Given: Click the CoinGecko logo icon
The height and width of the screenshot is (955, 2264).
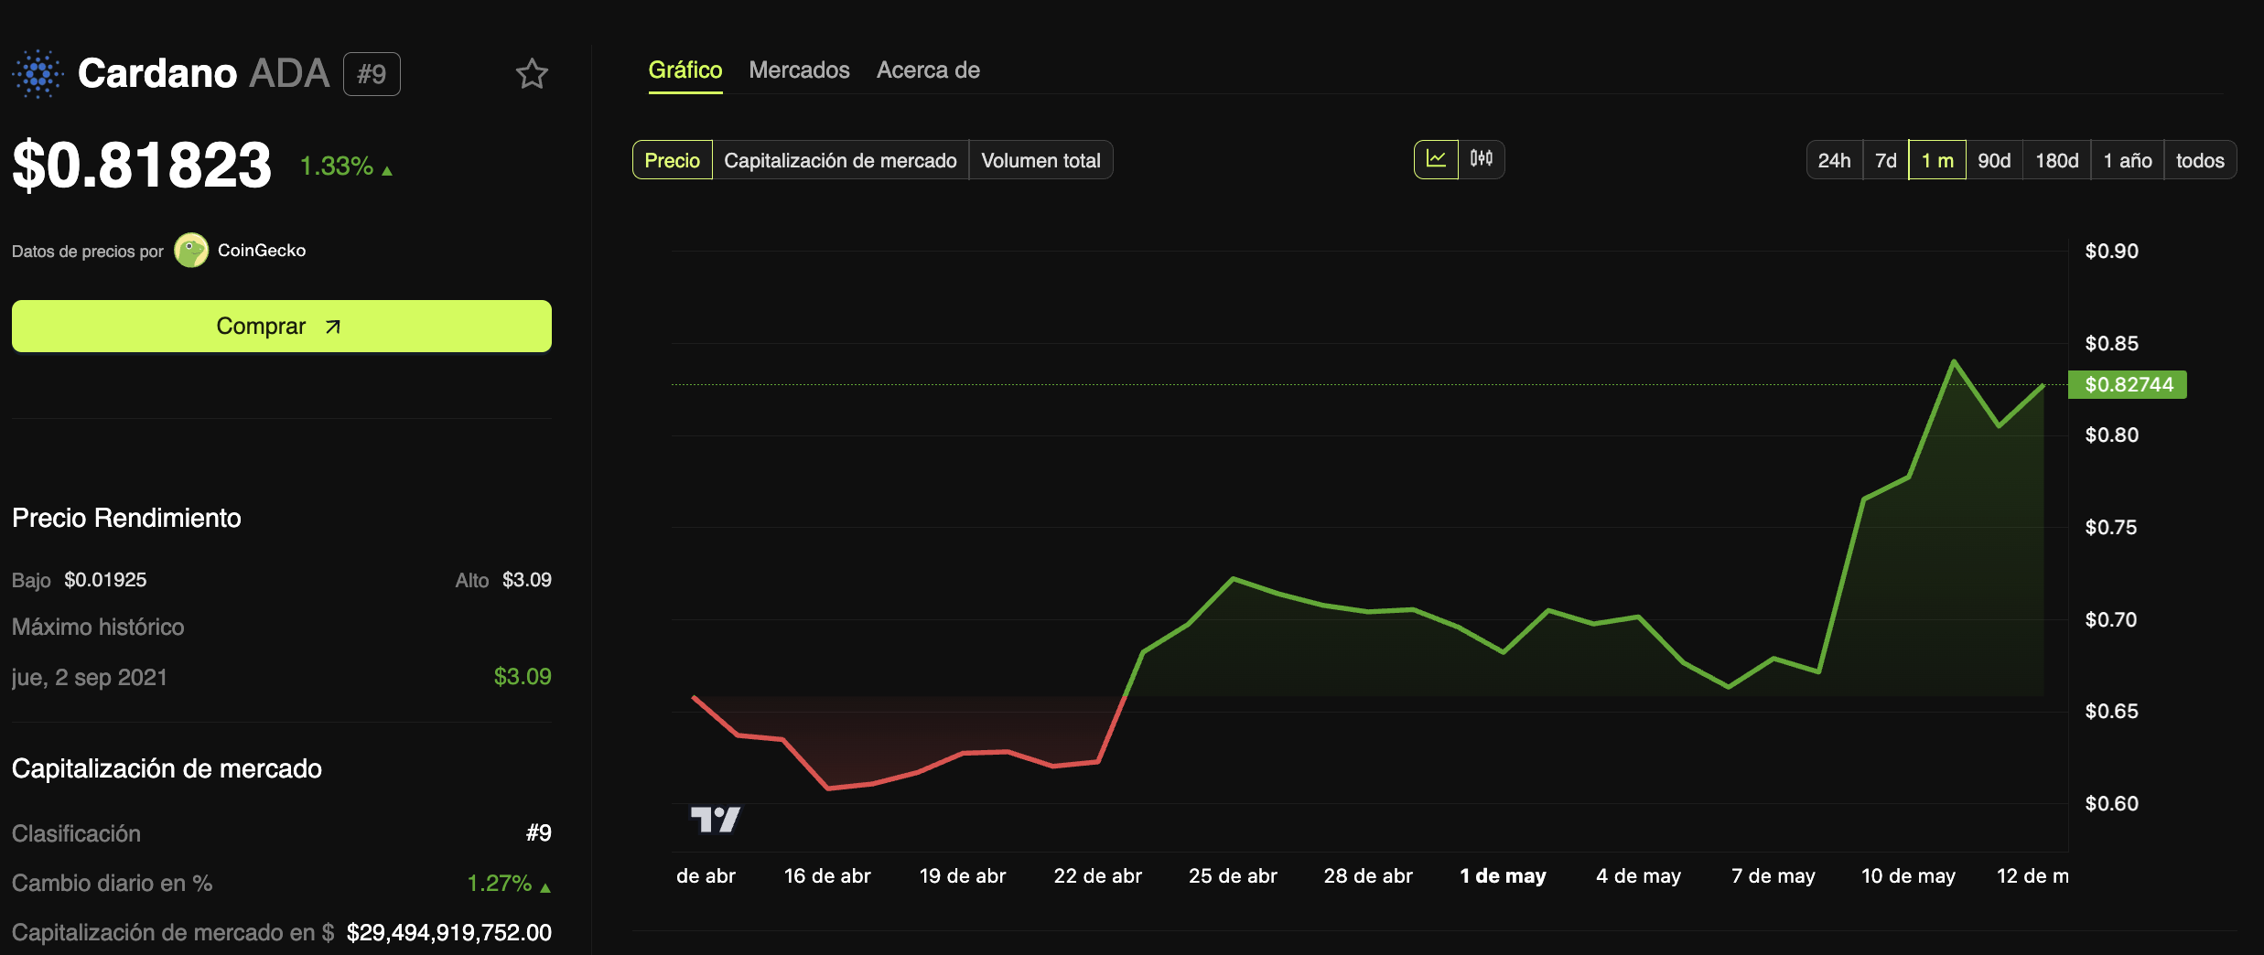Looking at the screenshot, I should [191, 251].
